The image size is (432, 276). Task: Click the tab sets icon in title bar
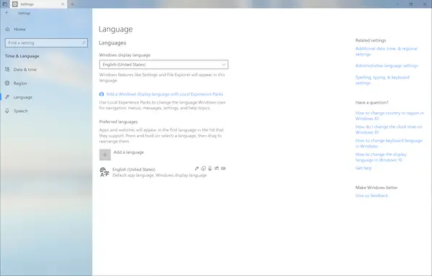[5, 4]
